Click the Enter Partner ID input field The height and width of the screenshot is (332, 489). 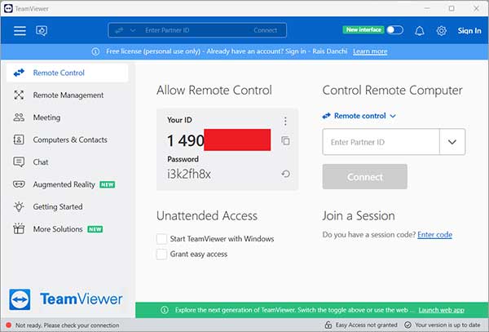pyautogui.click(x=381, y=142)
